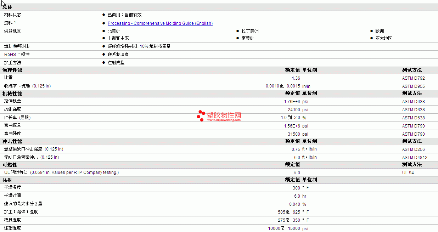
Task: Click 测试方法 header in 物理性能 section
Action: coord(412,70)
